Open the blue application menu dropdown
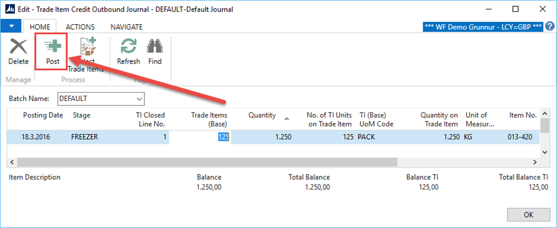This screenshot has height=228, width=557. [11, 26]
